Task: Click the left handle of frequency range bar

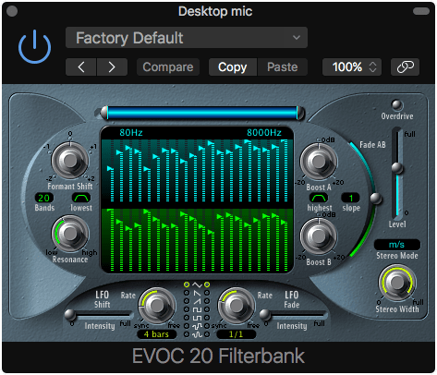Action: pos(104,113)
